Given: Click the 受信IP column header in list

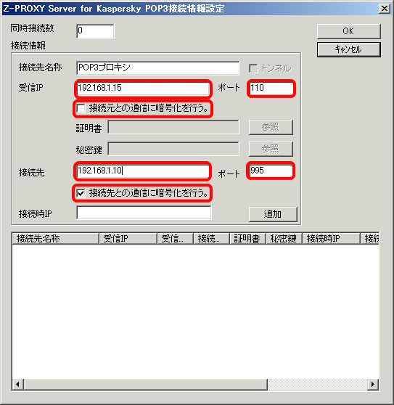Looking at the screenshot, I should pyautogui.click(x=128, y=238).
